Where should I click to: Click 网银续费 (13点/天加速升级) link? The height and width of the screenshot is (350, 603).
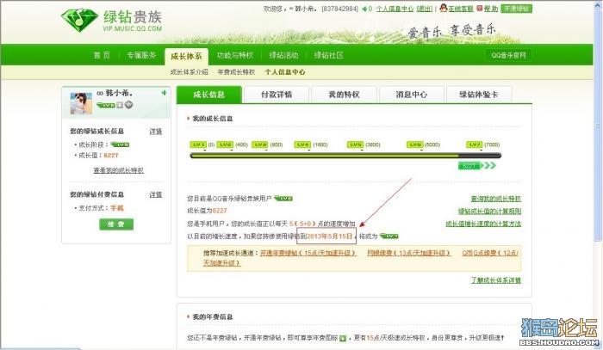point(409,253)
